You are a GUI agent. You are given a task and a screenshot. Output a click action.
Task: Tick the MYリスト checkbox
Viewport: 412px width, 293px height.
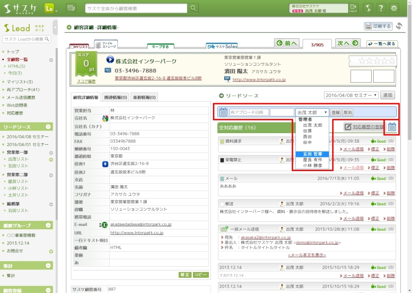point(73,47)
